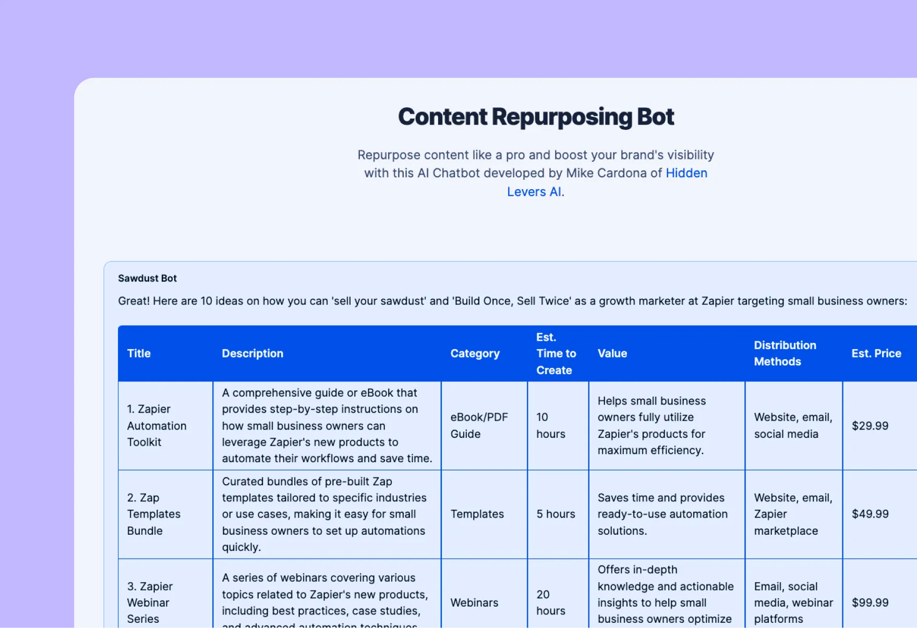
Task: Select the Zapier Webinar Series row title
Action: [x=150, y=602]
